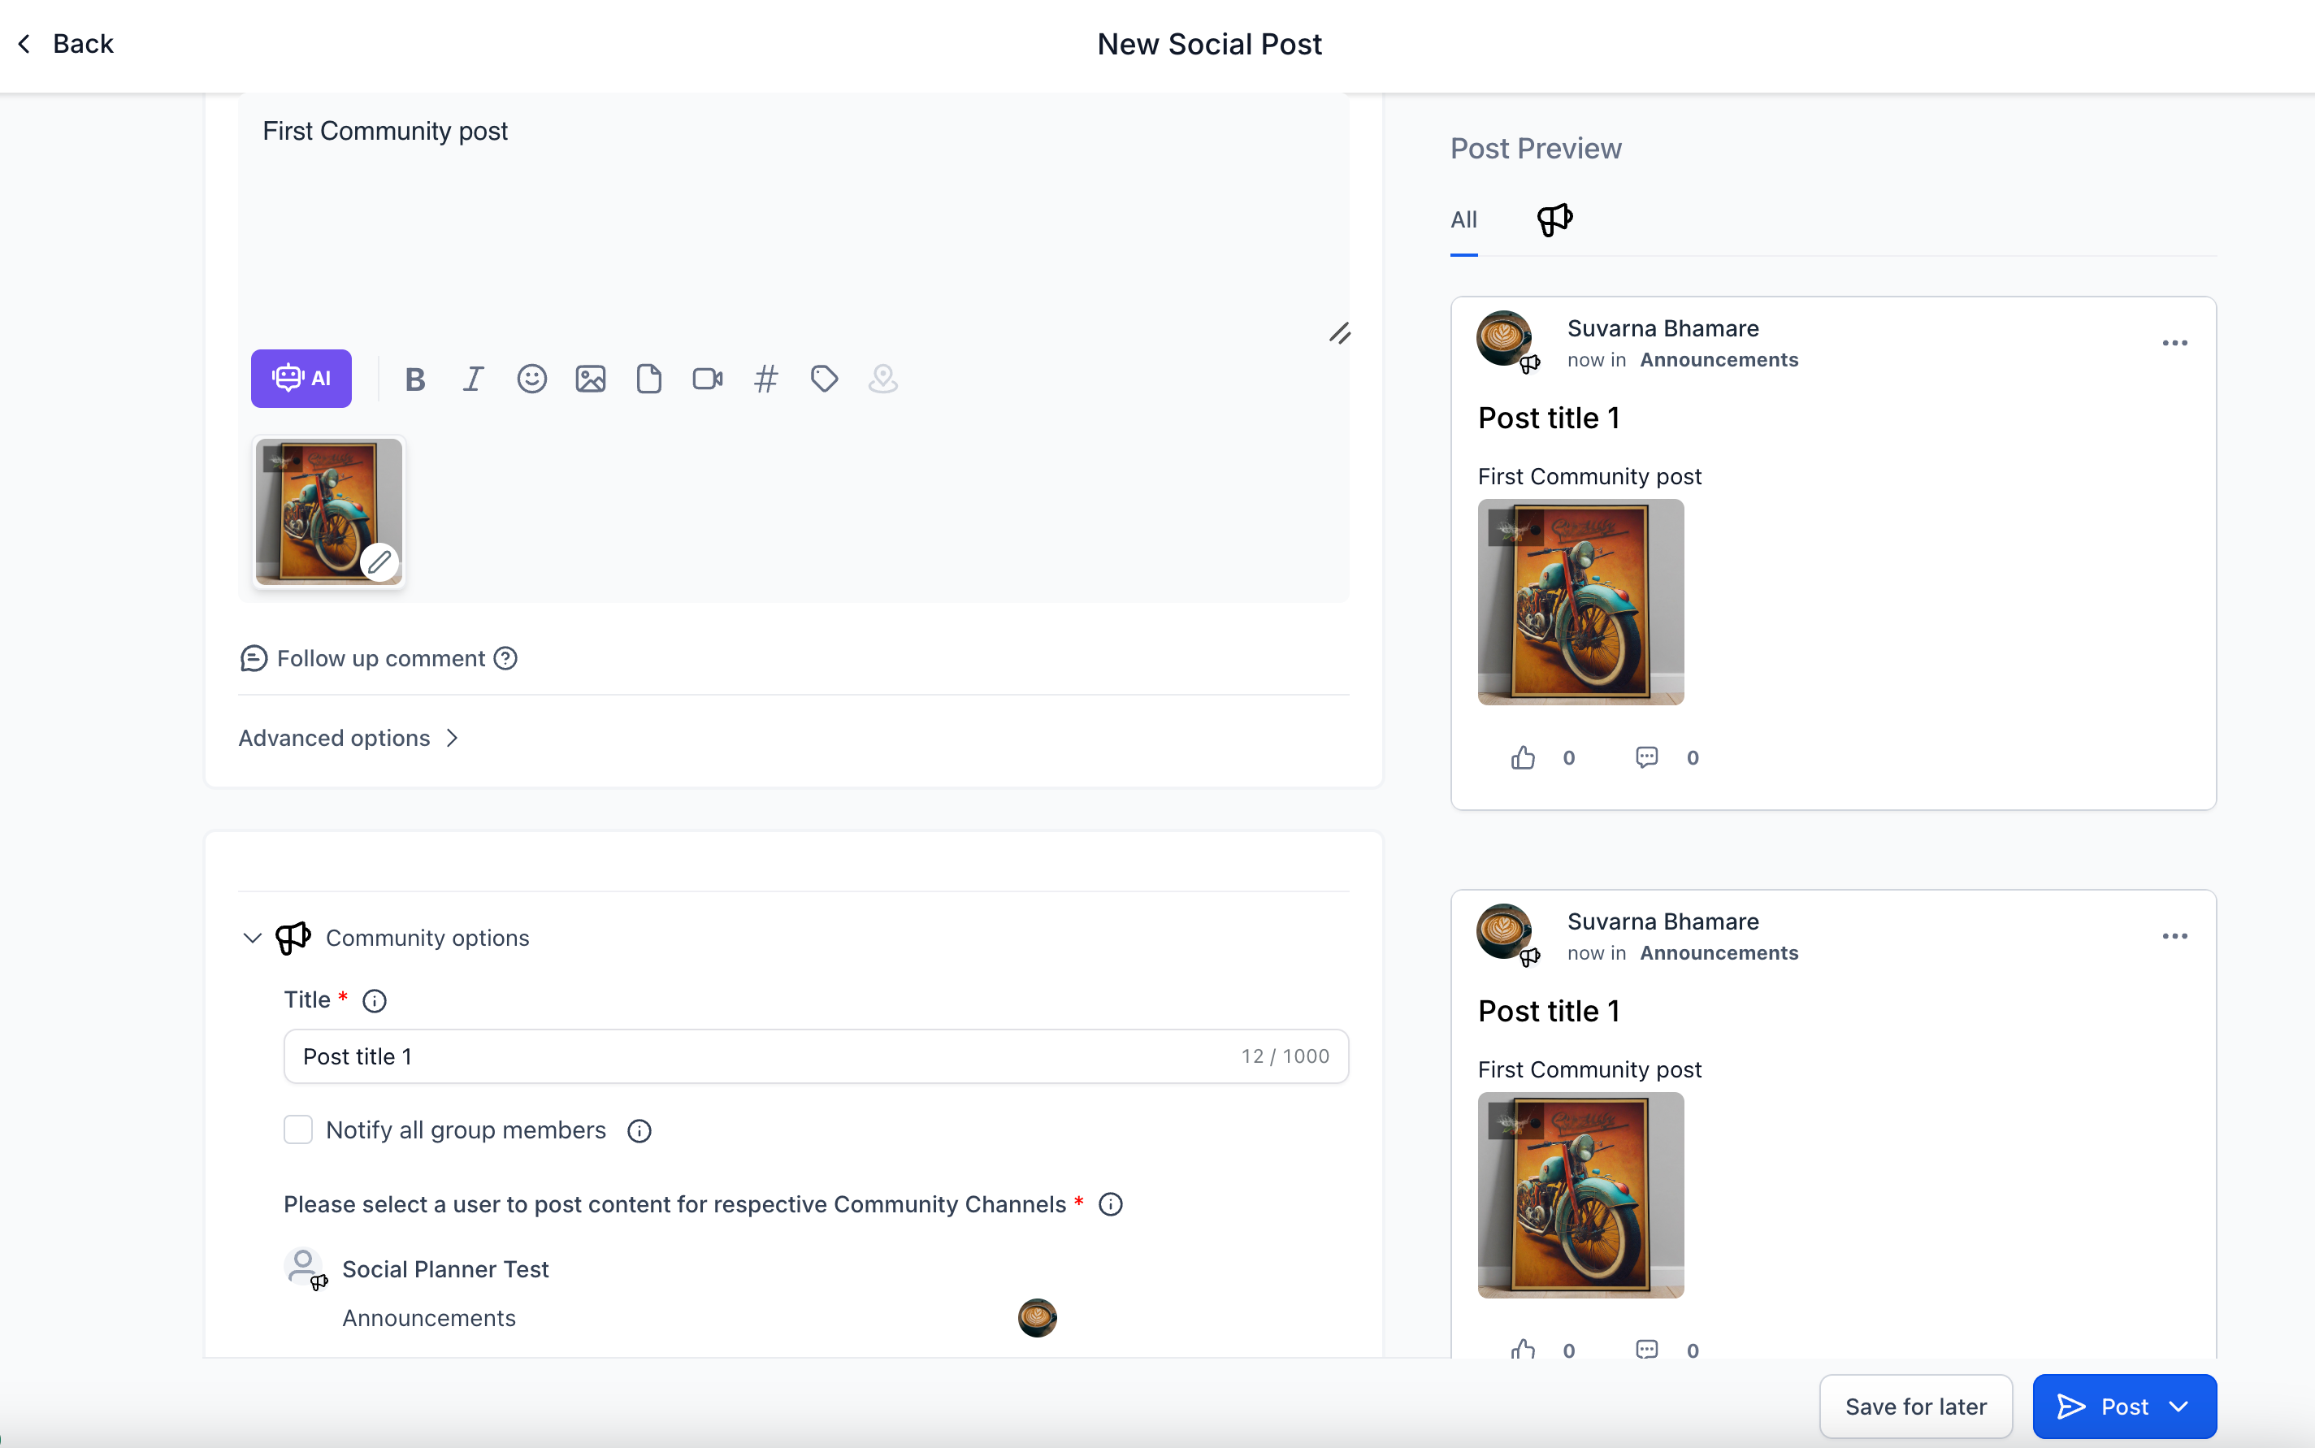The height and width of the screenshot is (1448, 2315).
Task: Collapse the Community options section
Action: point(252,938)
